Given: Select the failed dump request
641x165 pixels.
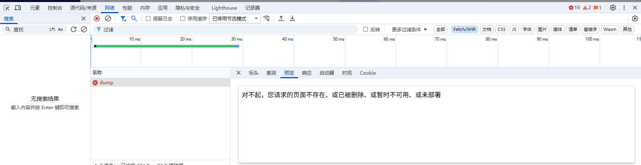Looking at the screenshot, I should (106, 82).
